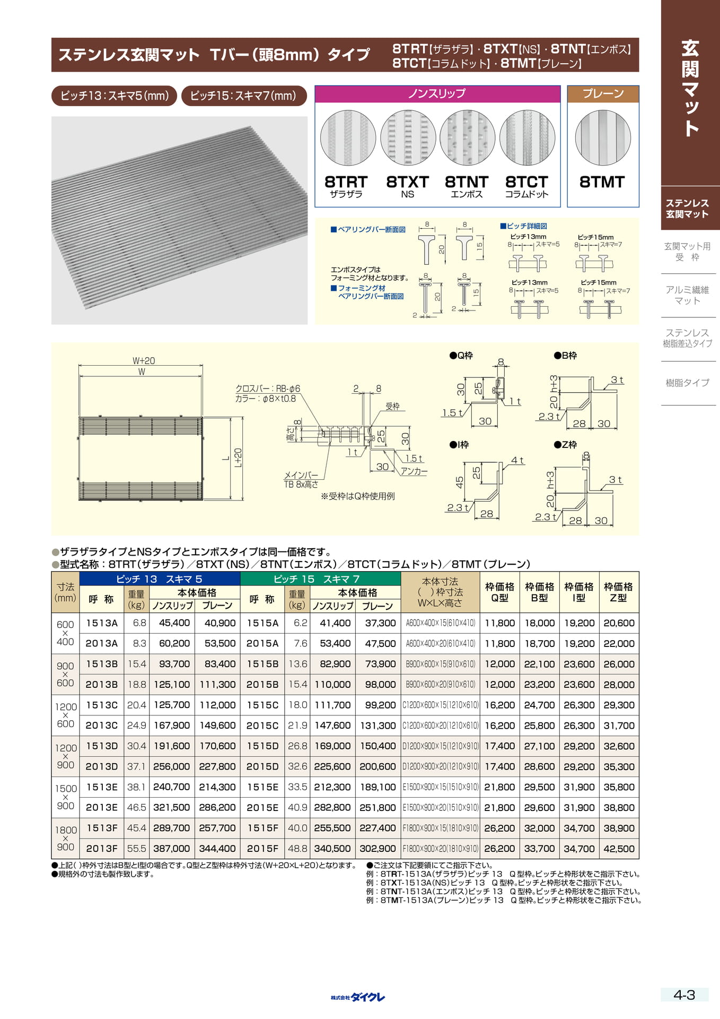The width and height of the screenshot is (720, 1019).
Task: Click the dimension cell F1800×900×20(1810×910)
Action: [440, 849]
